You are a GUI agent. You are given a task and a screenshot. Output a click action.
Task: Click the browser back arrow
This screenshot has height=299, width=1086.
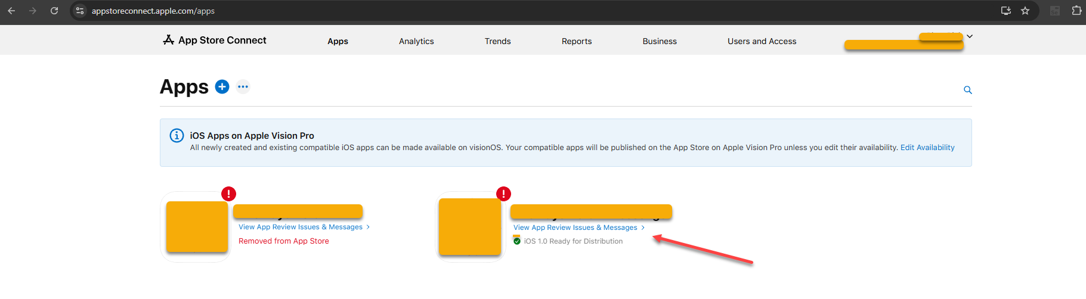click(x=11, y=11)
